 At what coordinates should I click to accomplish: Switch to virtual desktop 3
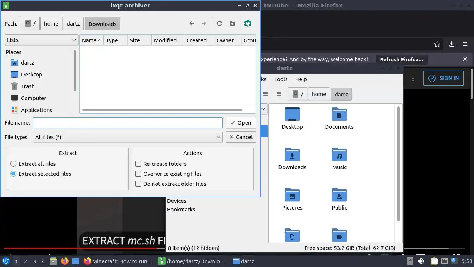point(34,261)
